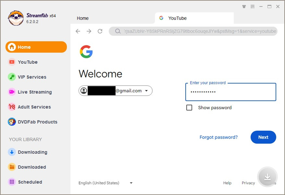
Task: Click the floating download button
Action: pyautogui.click(x=267, y=176)
